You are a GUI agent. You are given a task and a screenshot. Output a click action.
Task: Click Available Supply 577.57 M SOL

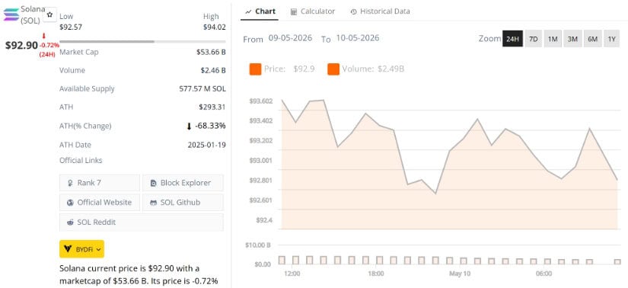(x=202, y=89)
